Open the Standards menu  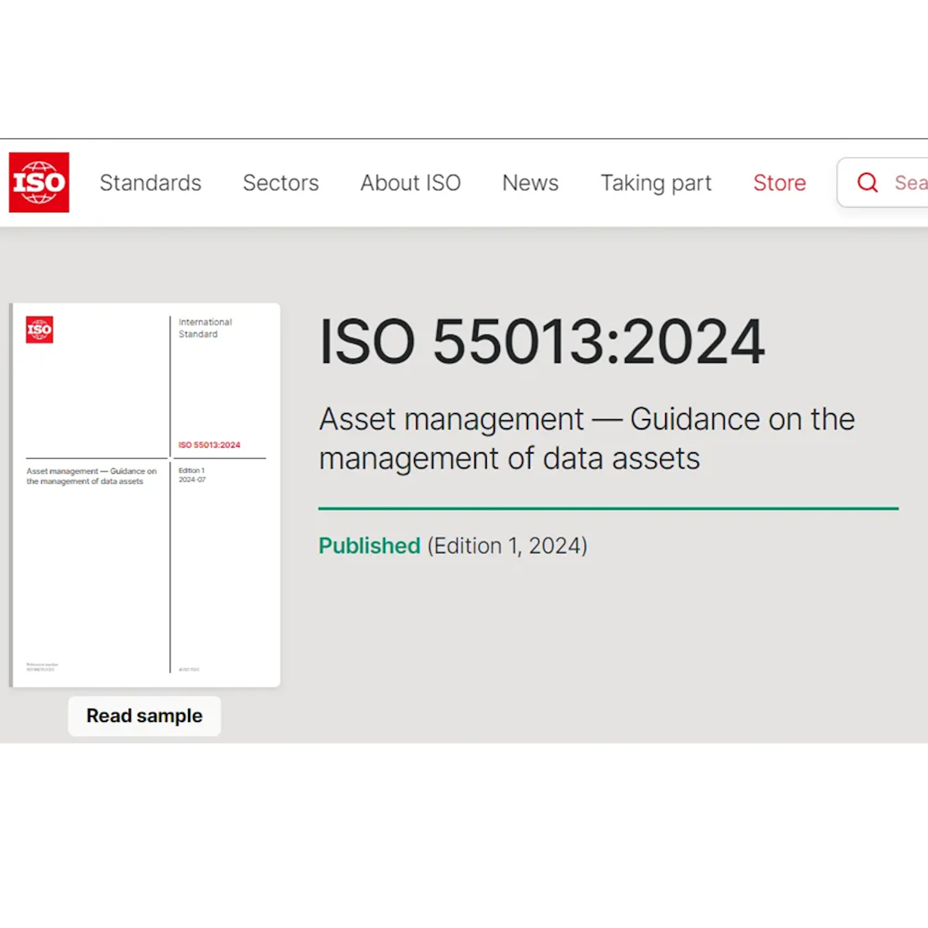coord(151,183)
